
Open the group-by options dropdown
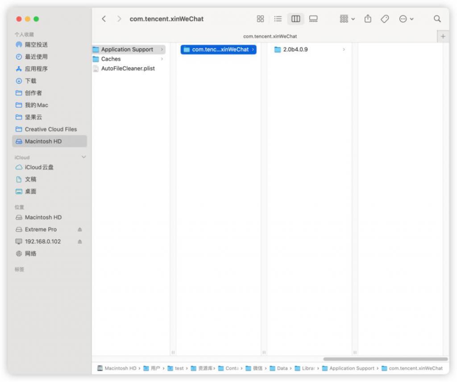[347, 19]
